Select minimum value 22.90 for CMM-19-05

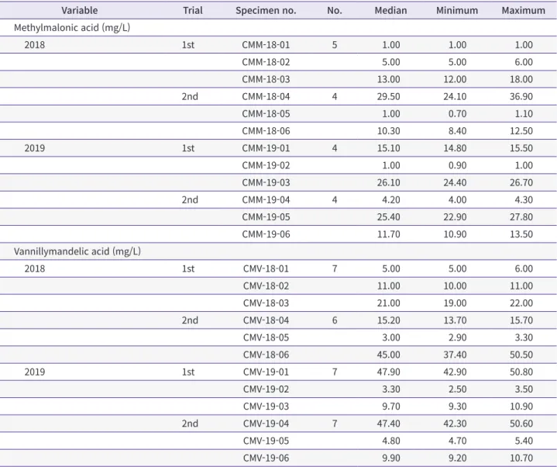point(455,216)
